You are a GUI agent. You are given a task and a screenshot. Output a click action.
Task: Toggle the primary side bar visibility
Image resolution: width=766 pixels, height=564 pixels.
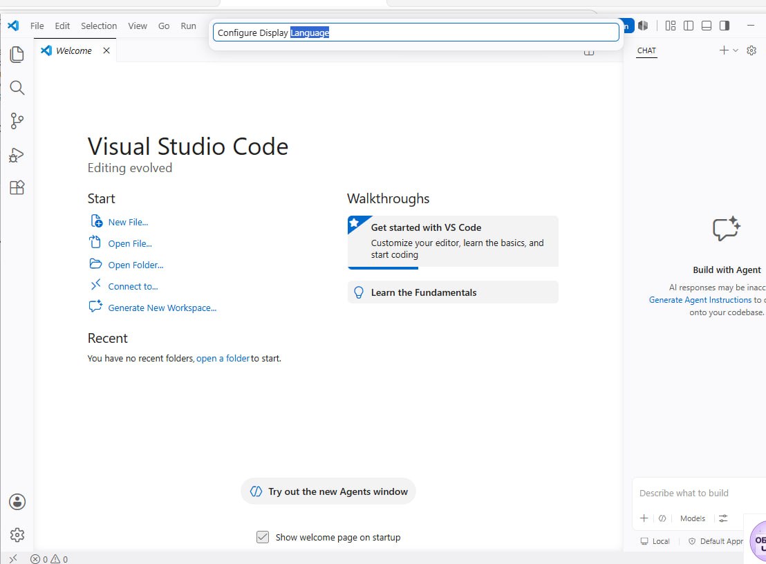tap(689, 26)
